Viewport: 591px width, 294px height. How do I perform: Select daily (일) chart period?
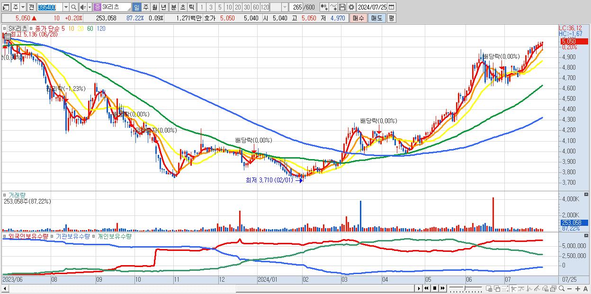pos(137,8)
